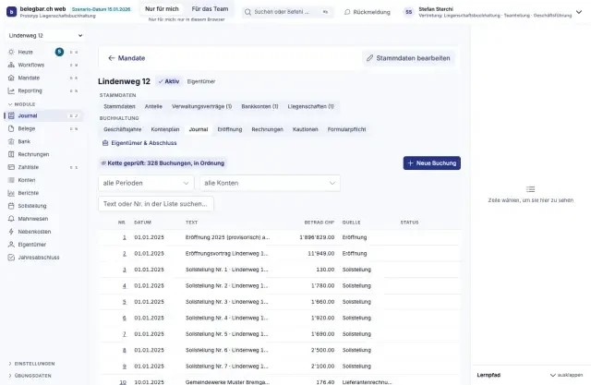Click the belegbar.ch logo icon
The width and height of the screenshot is (591, 385).
(x=11, y=12)
